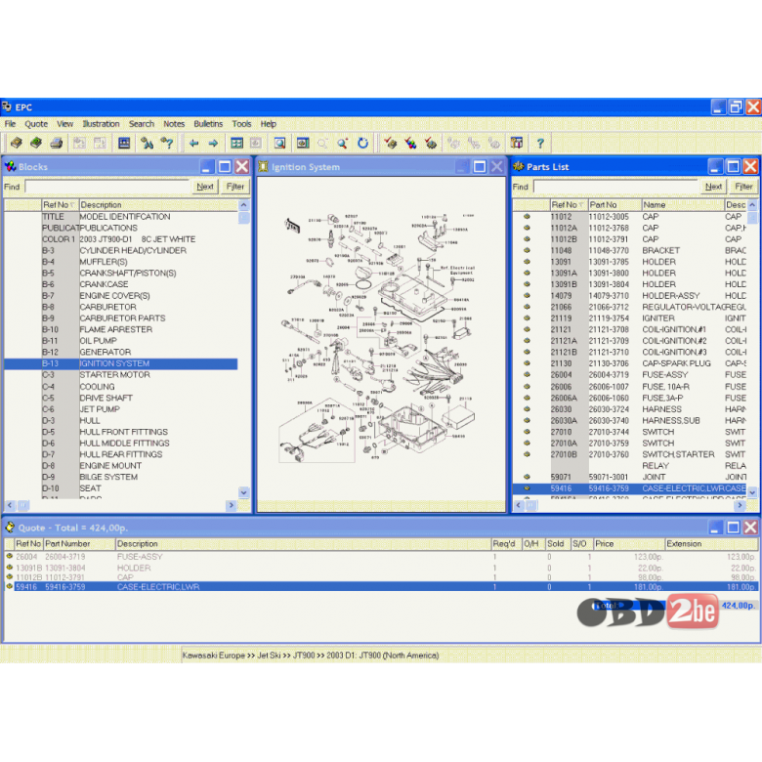This screenshot has width=762, height=762.
Task: Click Filter button in Parts List panel
Action: [743, 187]
